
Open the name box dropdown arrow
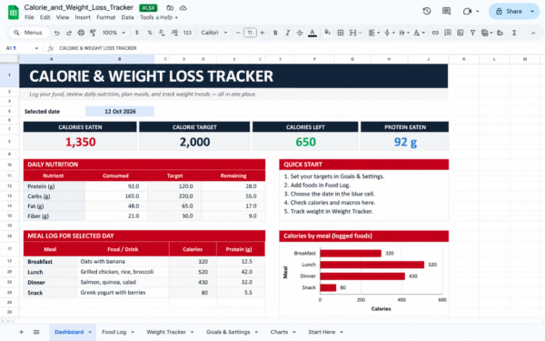click(x=36, y=48)
